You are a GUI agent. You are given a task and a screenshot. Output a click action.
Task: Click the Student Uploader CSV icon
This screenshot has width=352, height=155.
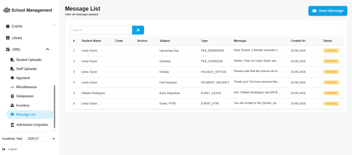pyautogui.click(x=12, y=60)
